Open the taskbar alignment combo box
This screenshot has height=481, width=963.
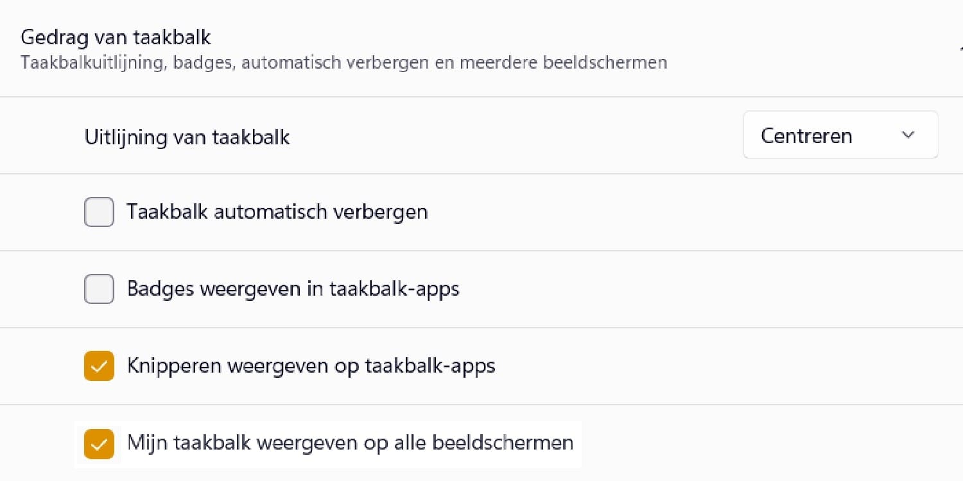coord(840,135)
